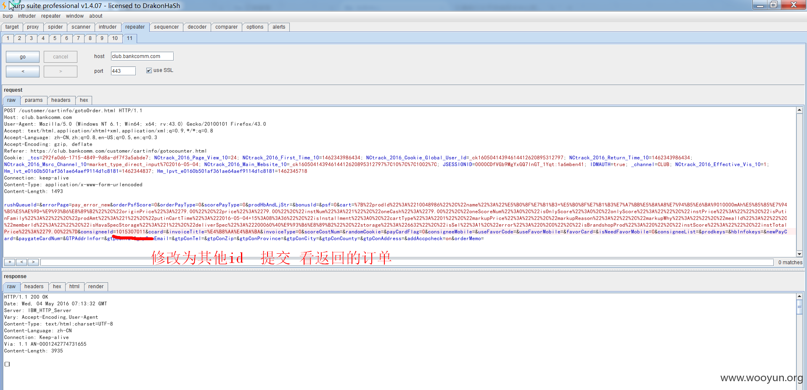Show response hex view
807x390 pixels.
[x=57, y=287]
